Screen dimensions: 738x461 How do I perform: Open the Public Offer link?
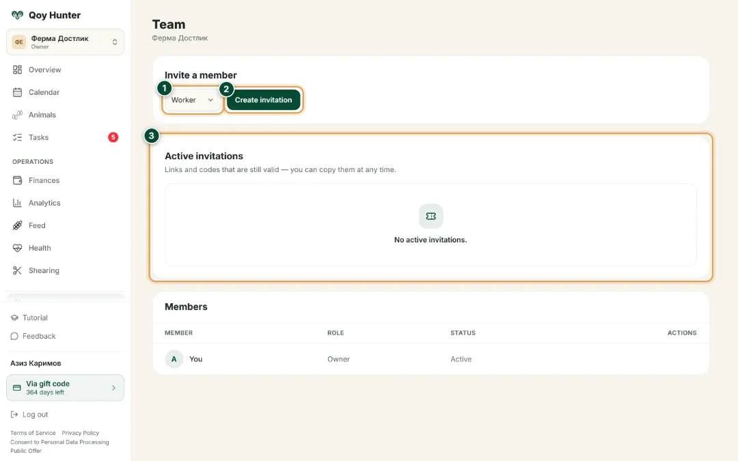point(26,451)
